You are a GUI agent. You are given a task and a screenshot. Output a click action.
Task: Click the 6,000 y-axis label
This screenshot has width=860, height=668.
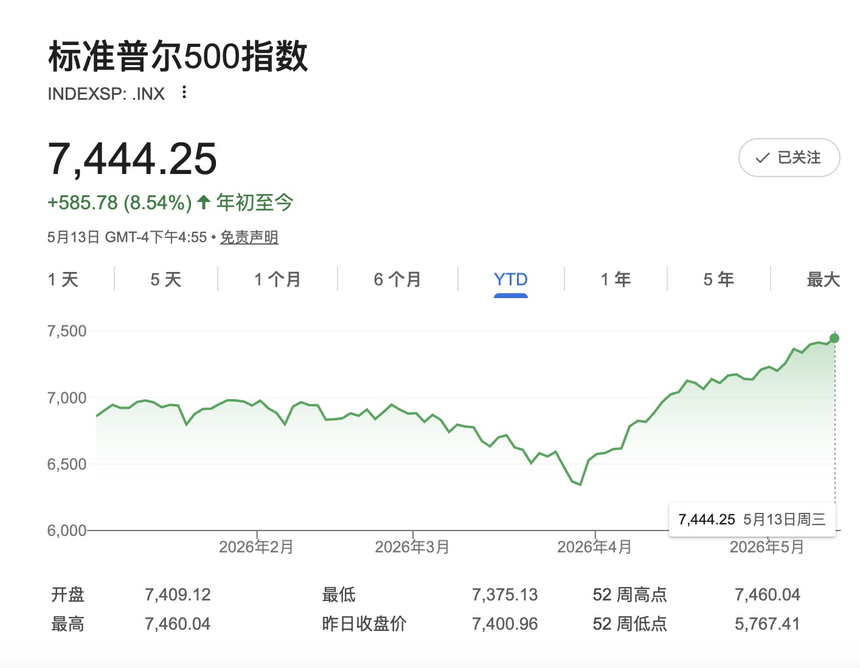coord(67,531)
